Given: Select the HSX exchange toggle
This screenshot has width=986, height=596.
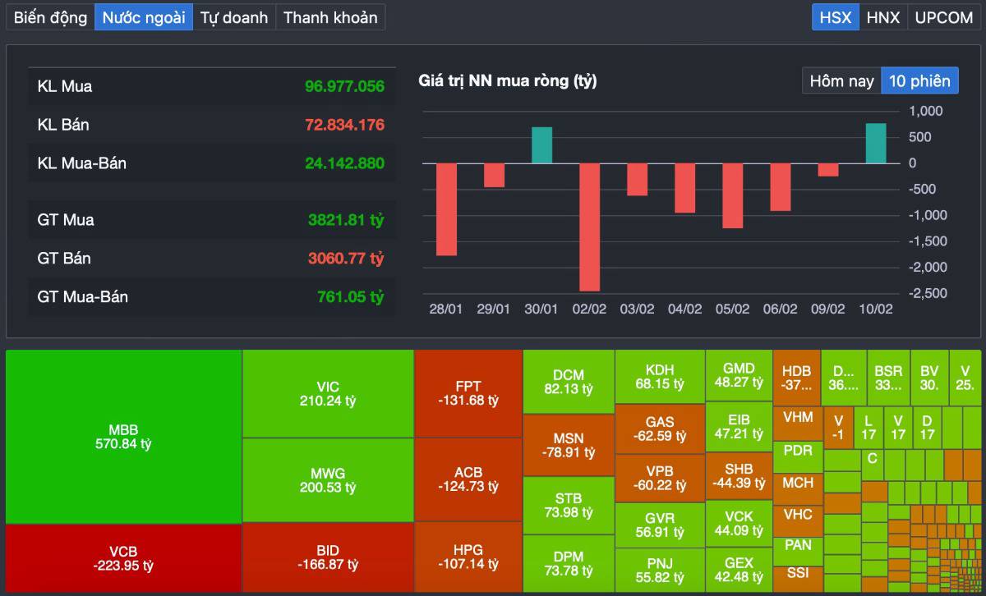Looking at the screenshot, I should 836,17.
